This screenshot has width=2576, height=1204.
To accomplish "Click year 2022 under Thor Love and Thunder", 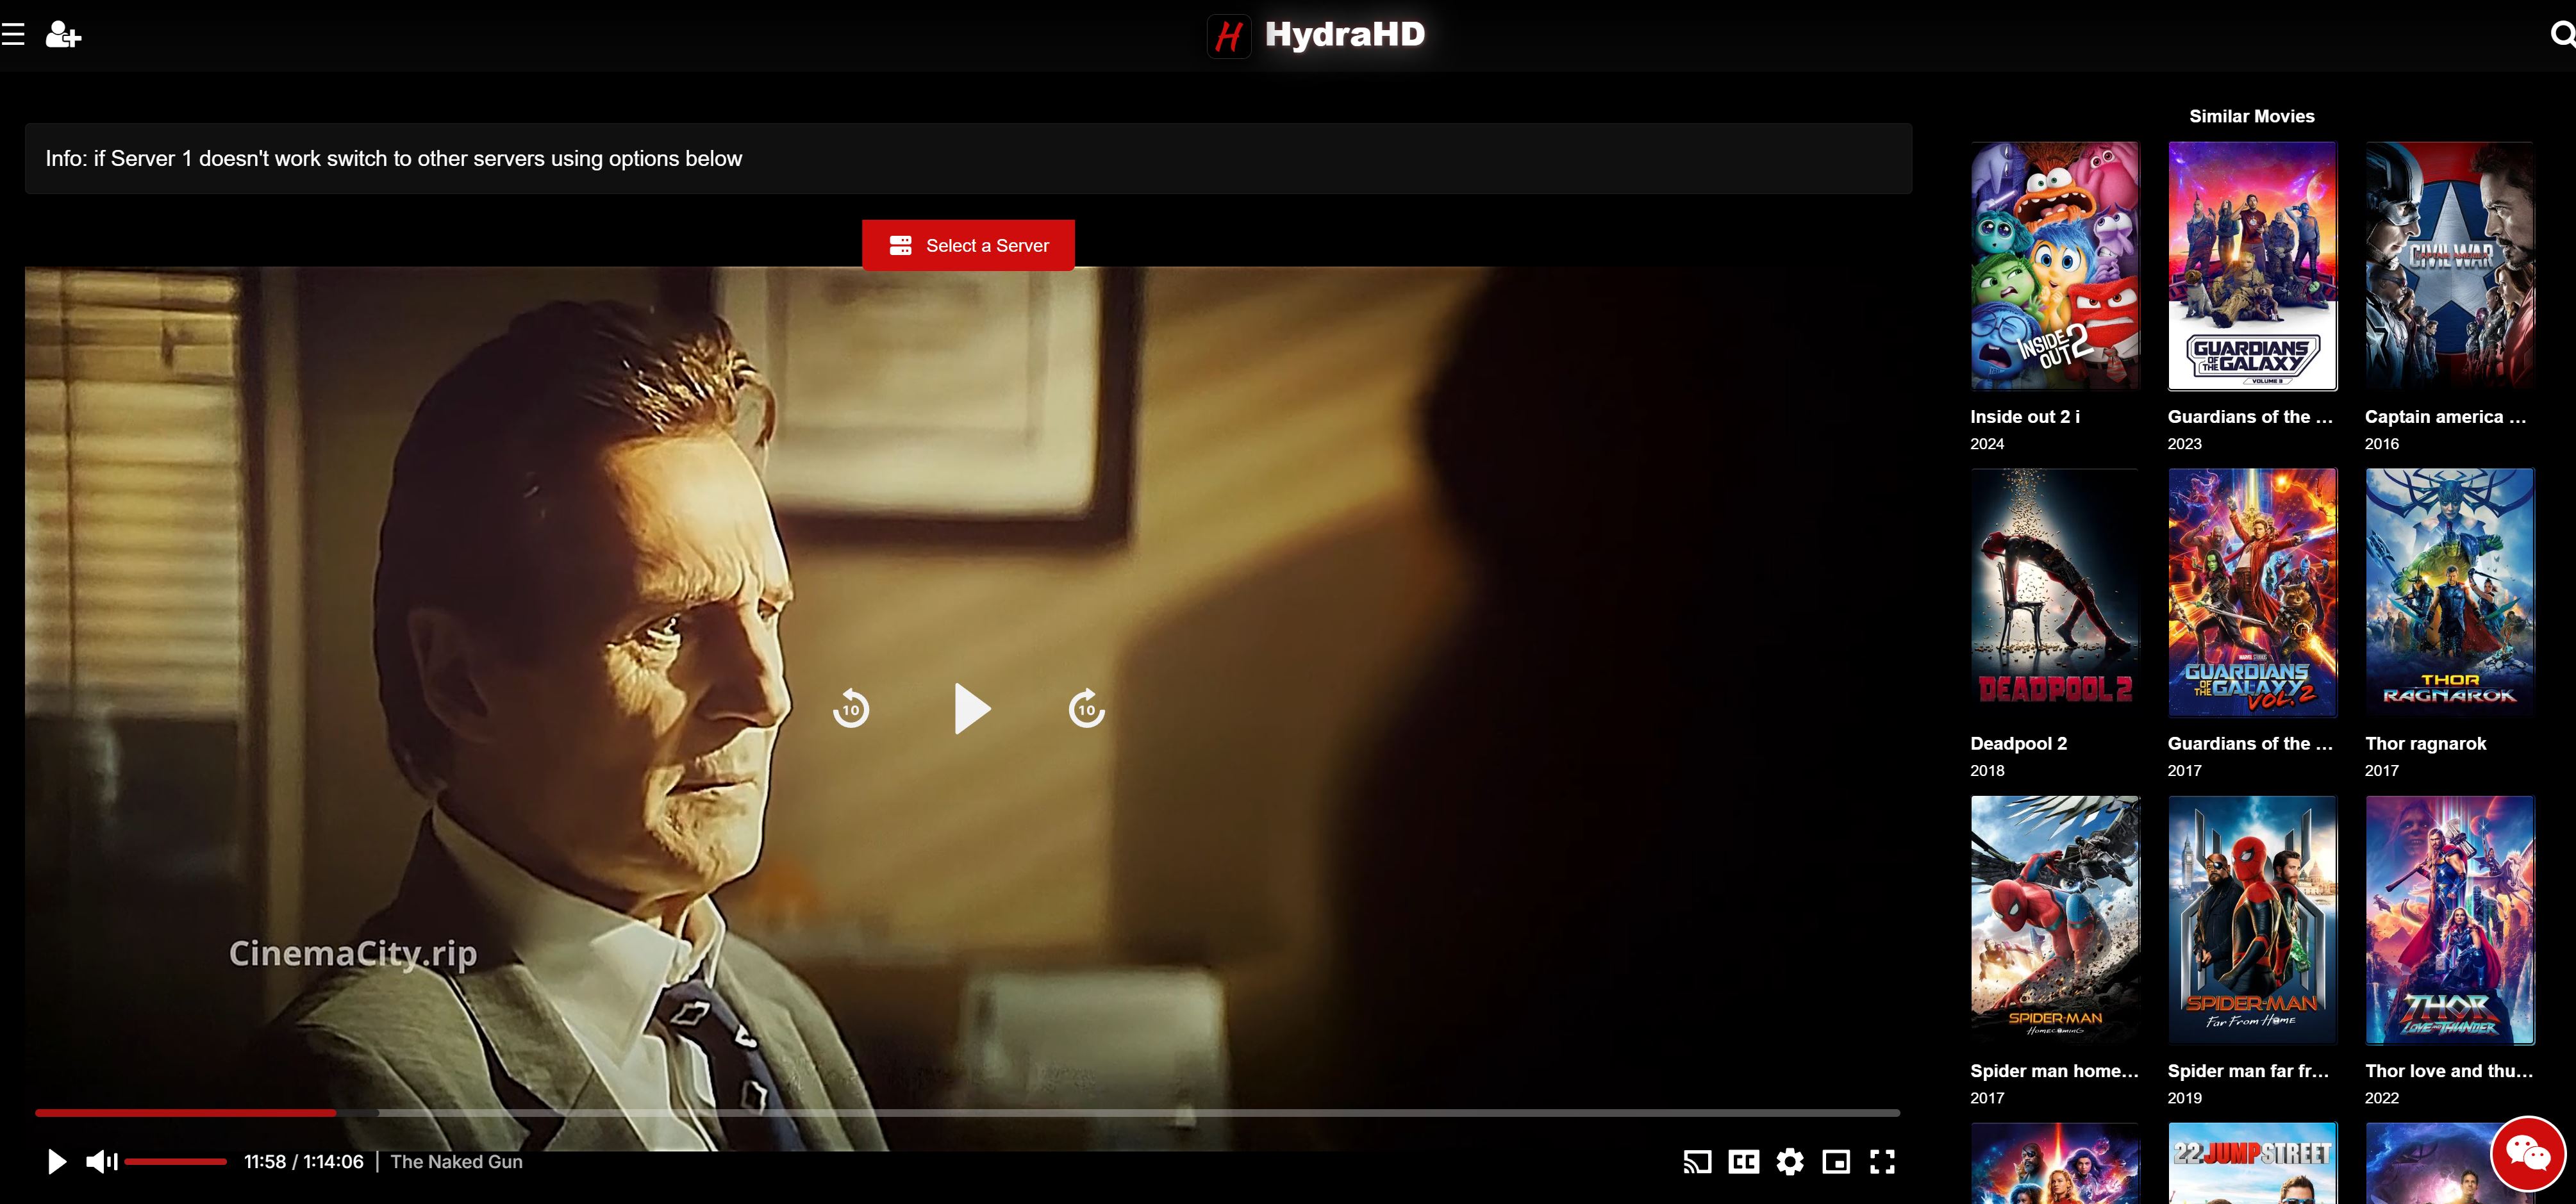I will (2381, 1097).
